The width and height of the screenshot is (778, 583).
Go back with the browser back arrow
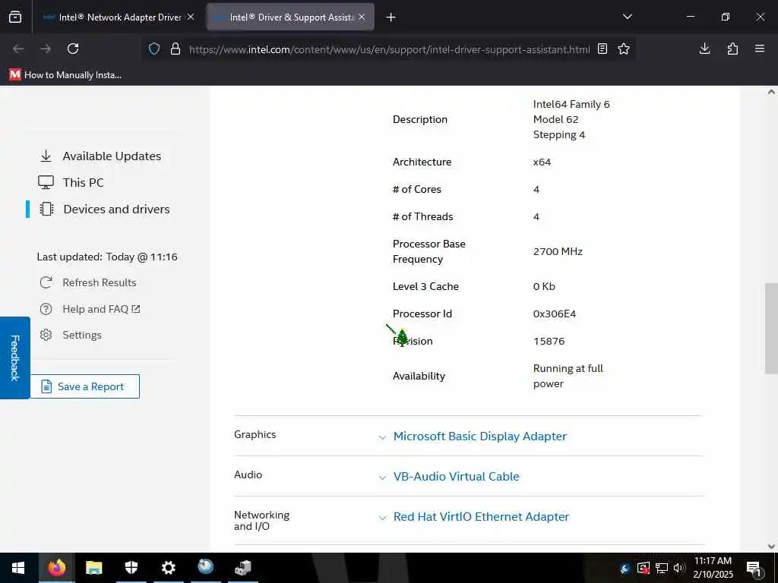point(18,49)
